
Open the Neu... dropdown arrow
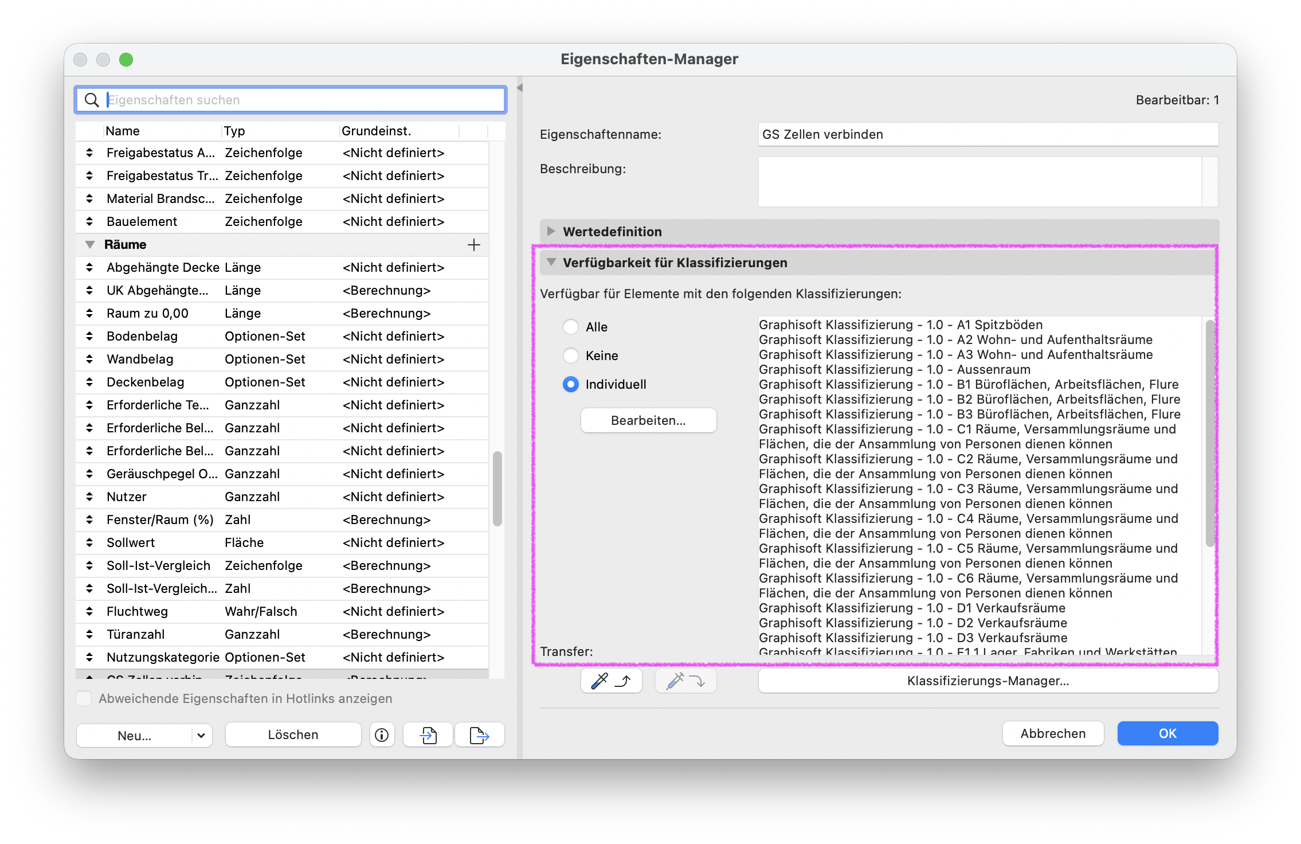(201, 736)
